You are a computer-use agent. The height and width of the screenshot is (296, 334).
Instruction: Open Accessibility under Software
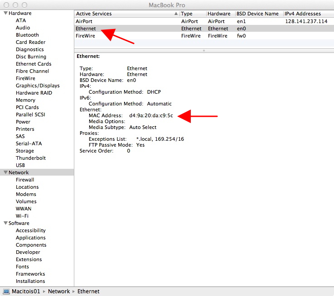point(31,230)
